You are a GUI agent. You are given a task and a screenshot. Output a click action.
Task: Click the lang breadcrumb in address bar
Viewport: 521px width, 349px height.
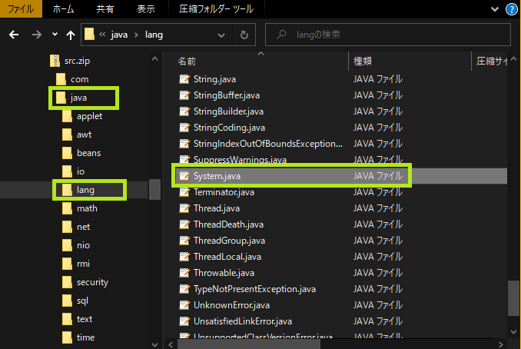(154, 35)
